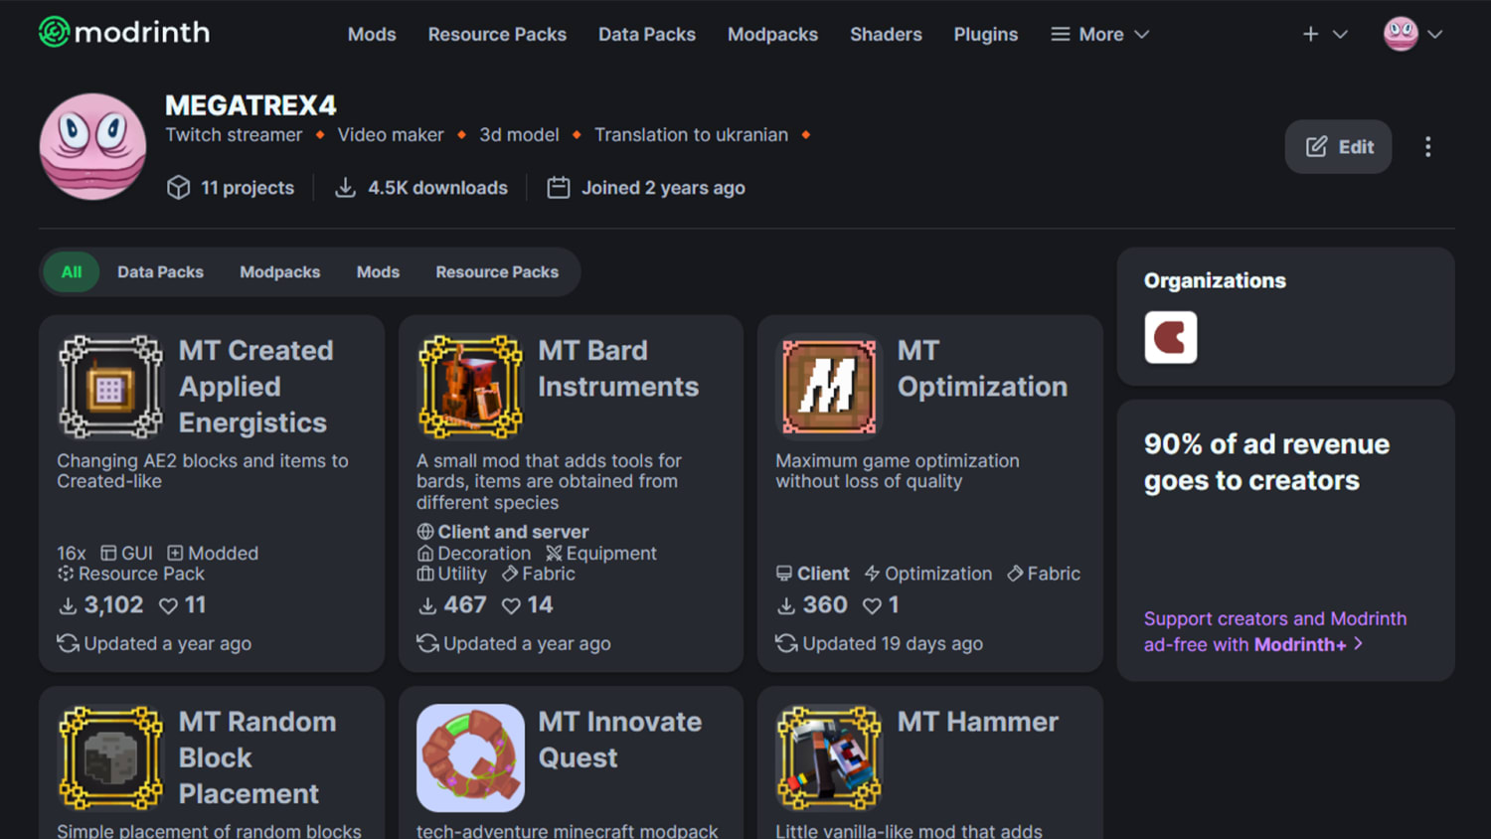Image resolution: width=1491 pixels, height=839 pixels.
Task: Filter projects by the Resource Packs tab
Action: point(497,271)
